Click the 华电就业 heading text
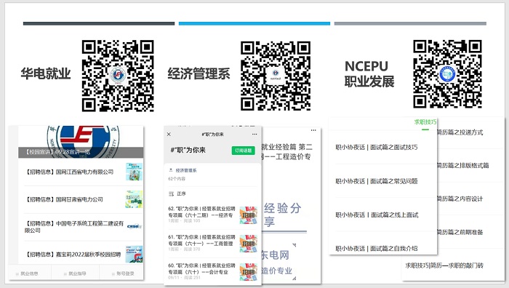This screenshot has width=509, height=288. (x=46, y=73)
